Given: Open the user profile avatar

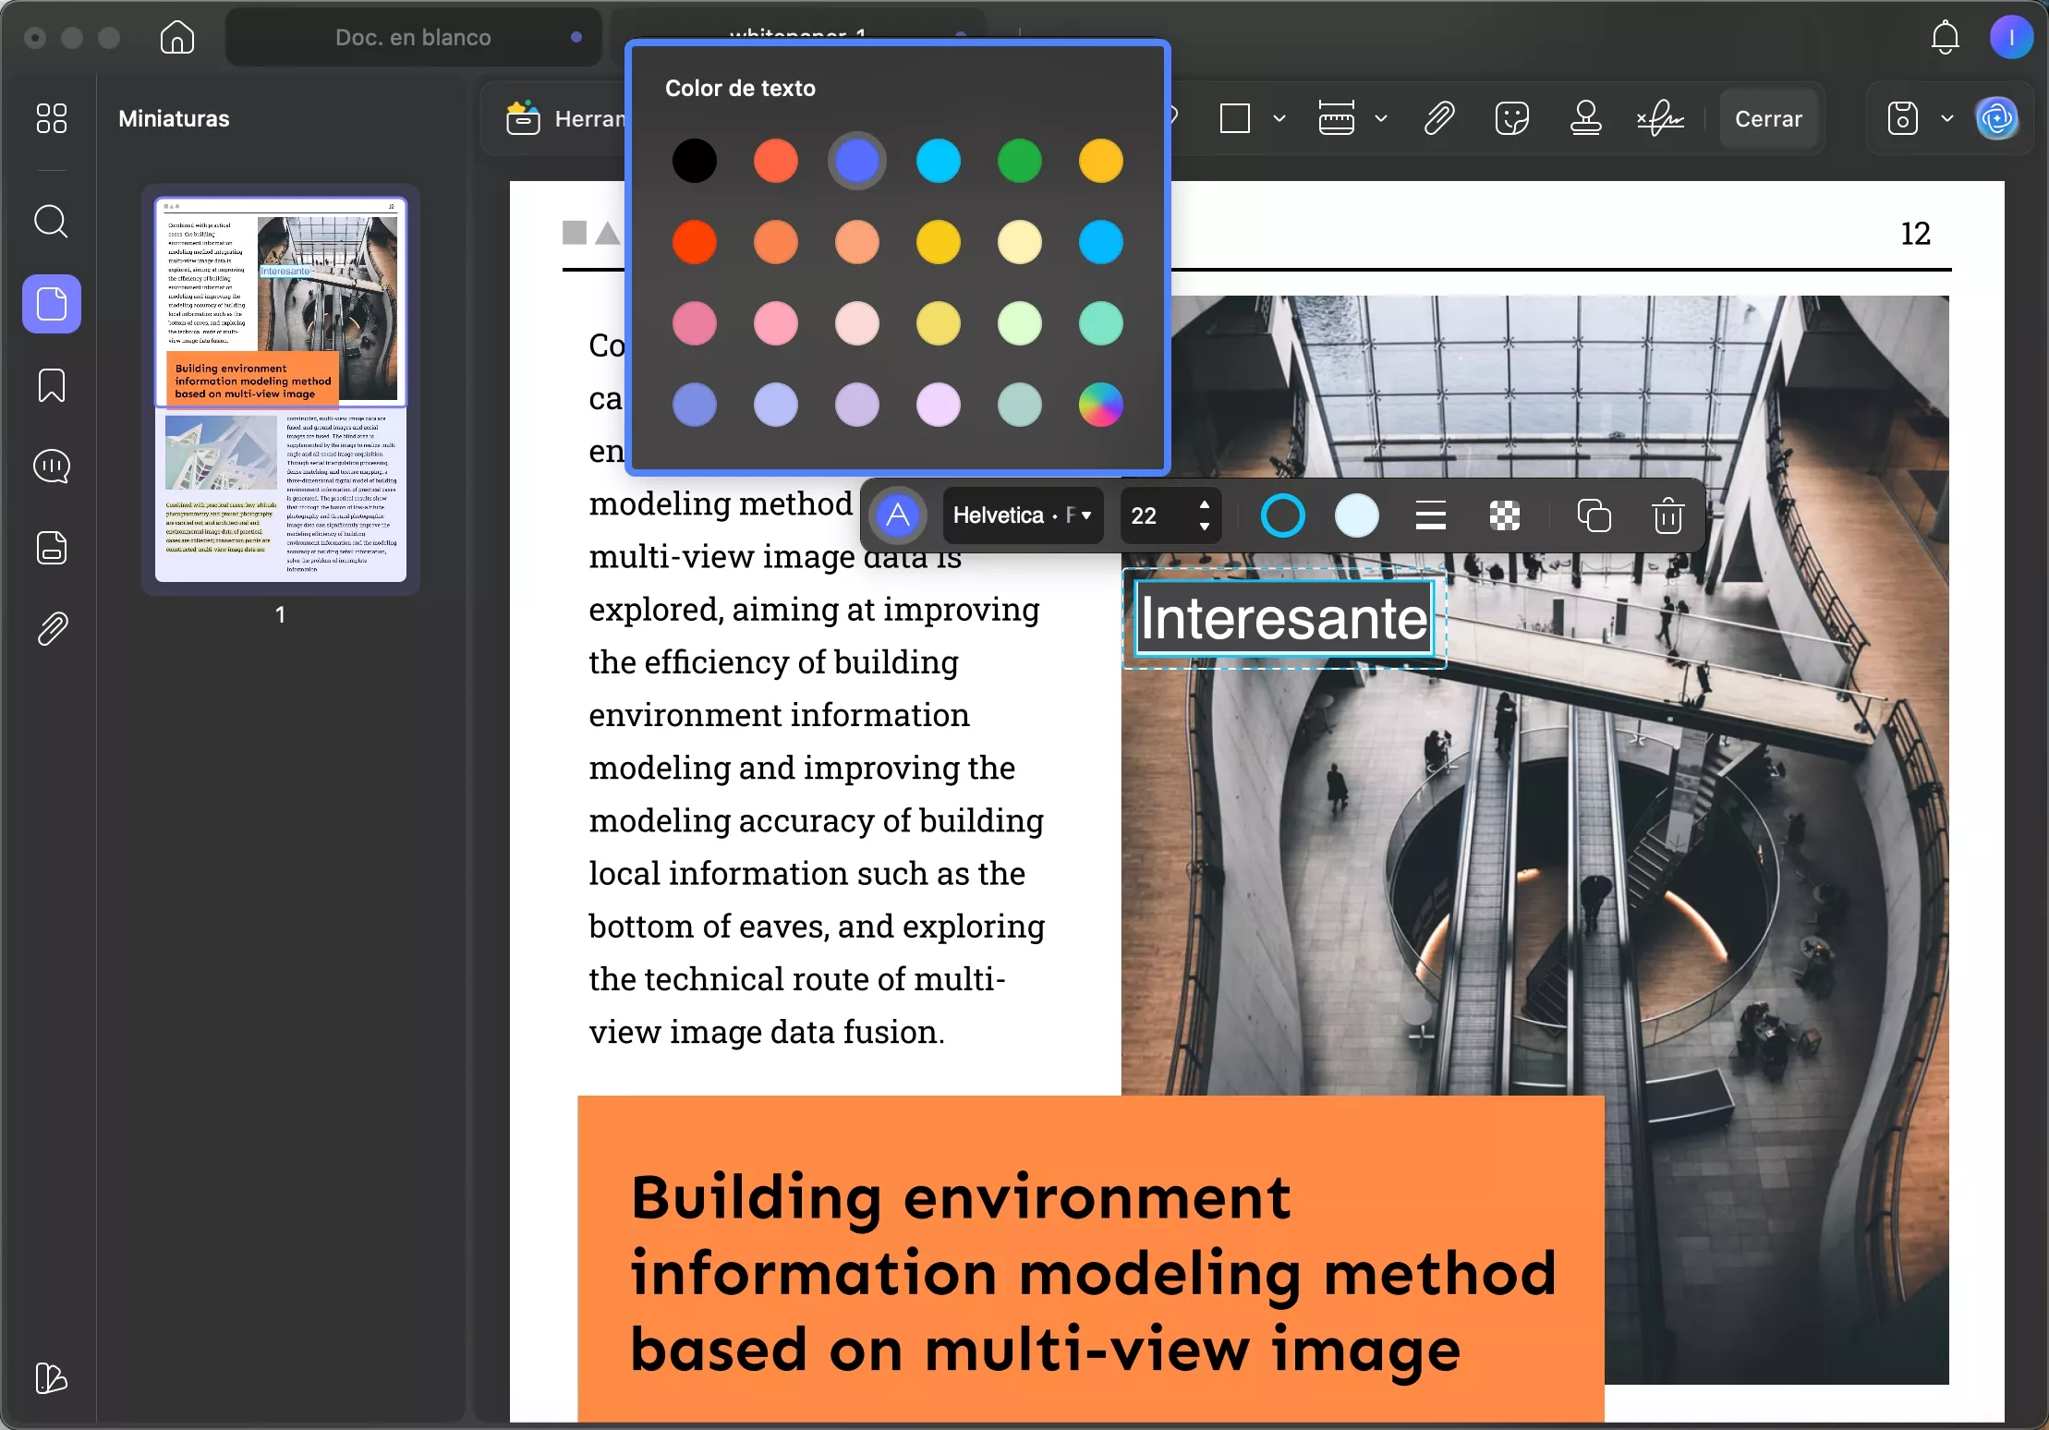Looking at the screenshot, I should (2011, 38).
